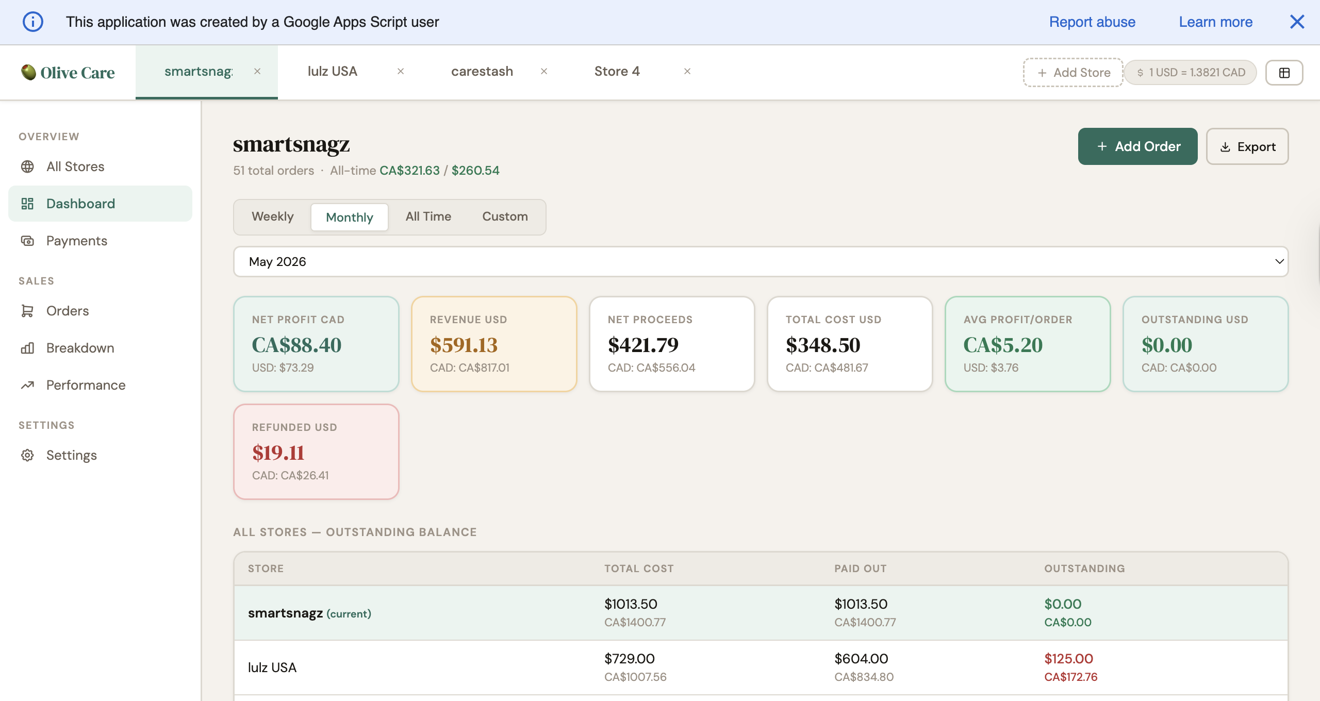Click the Orders cart icon
Image resolution: width=1320 pixels, height=701 pixels.
(x=27, y=311)
